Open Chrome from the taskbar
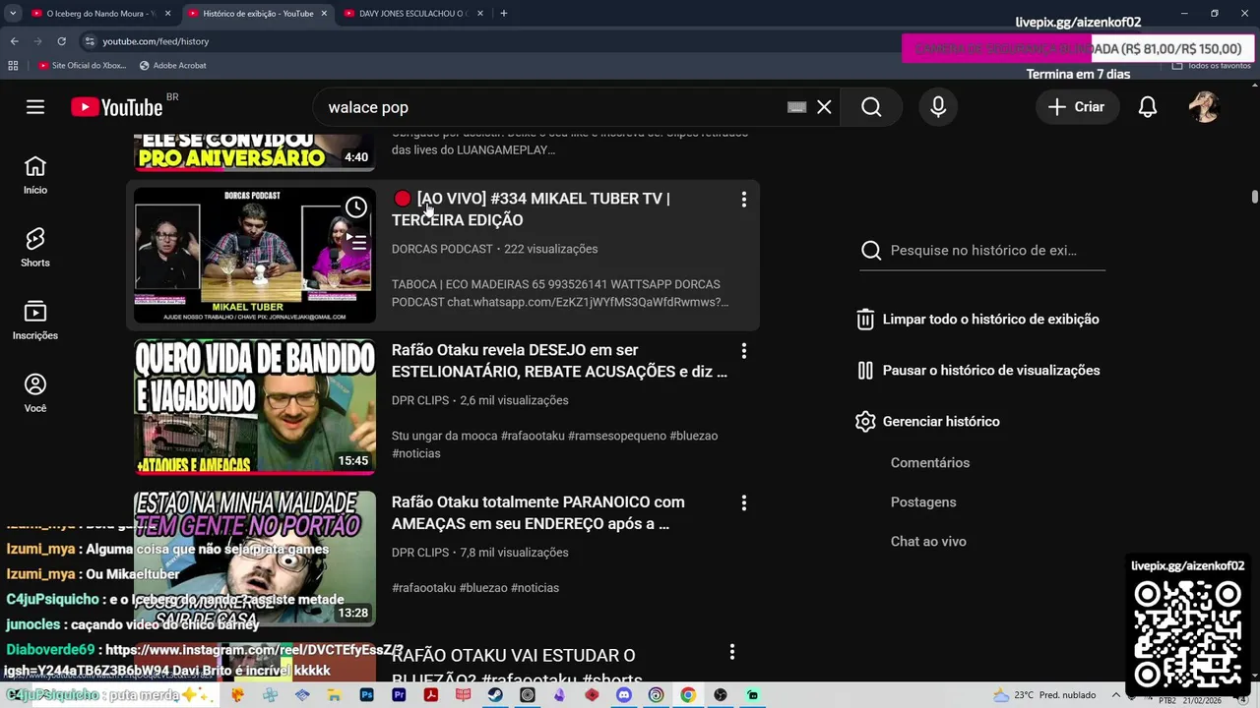1260x708 pixels. 688,695
